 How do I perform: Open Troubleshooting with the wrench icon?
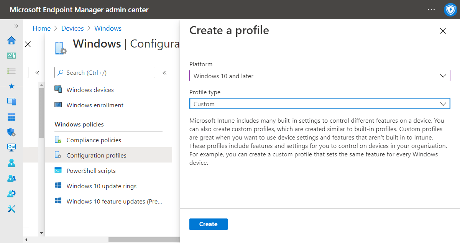tap(11, 209)
